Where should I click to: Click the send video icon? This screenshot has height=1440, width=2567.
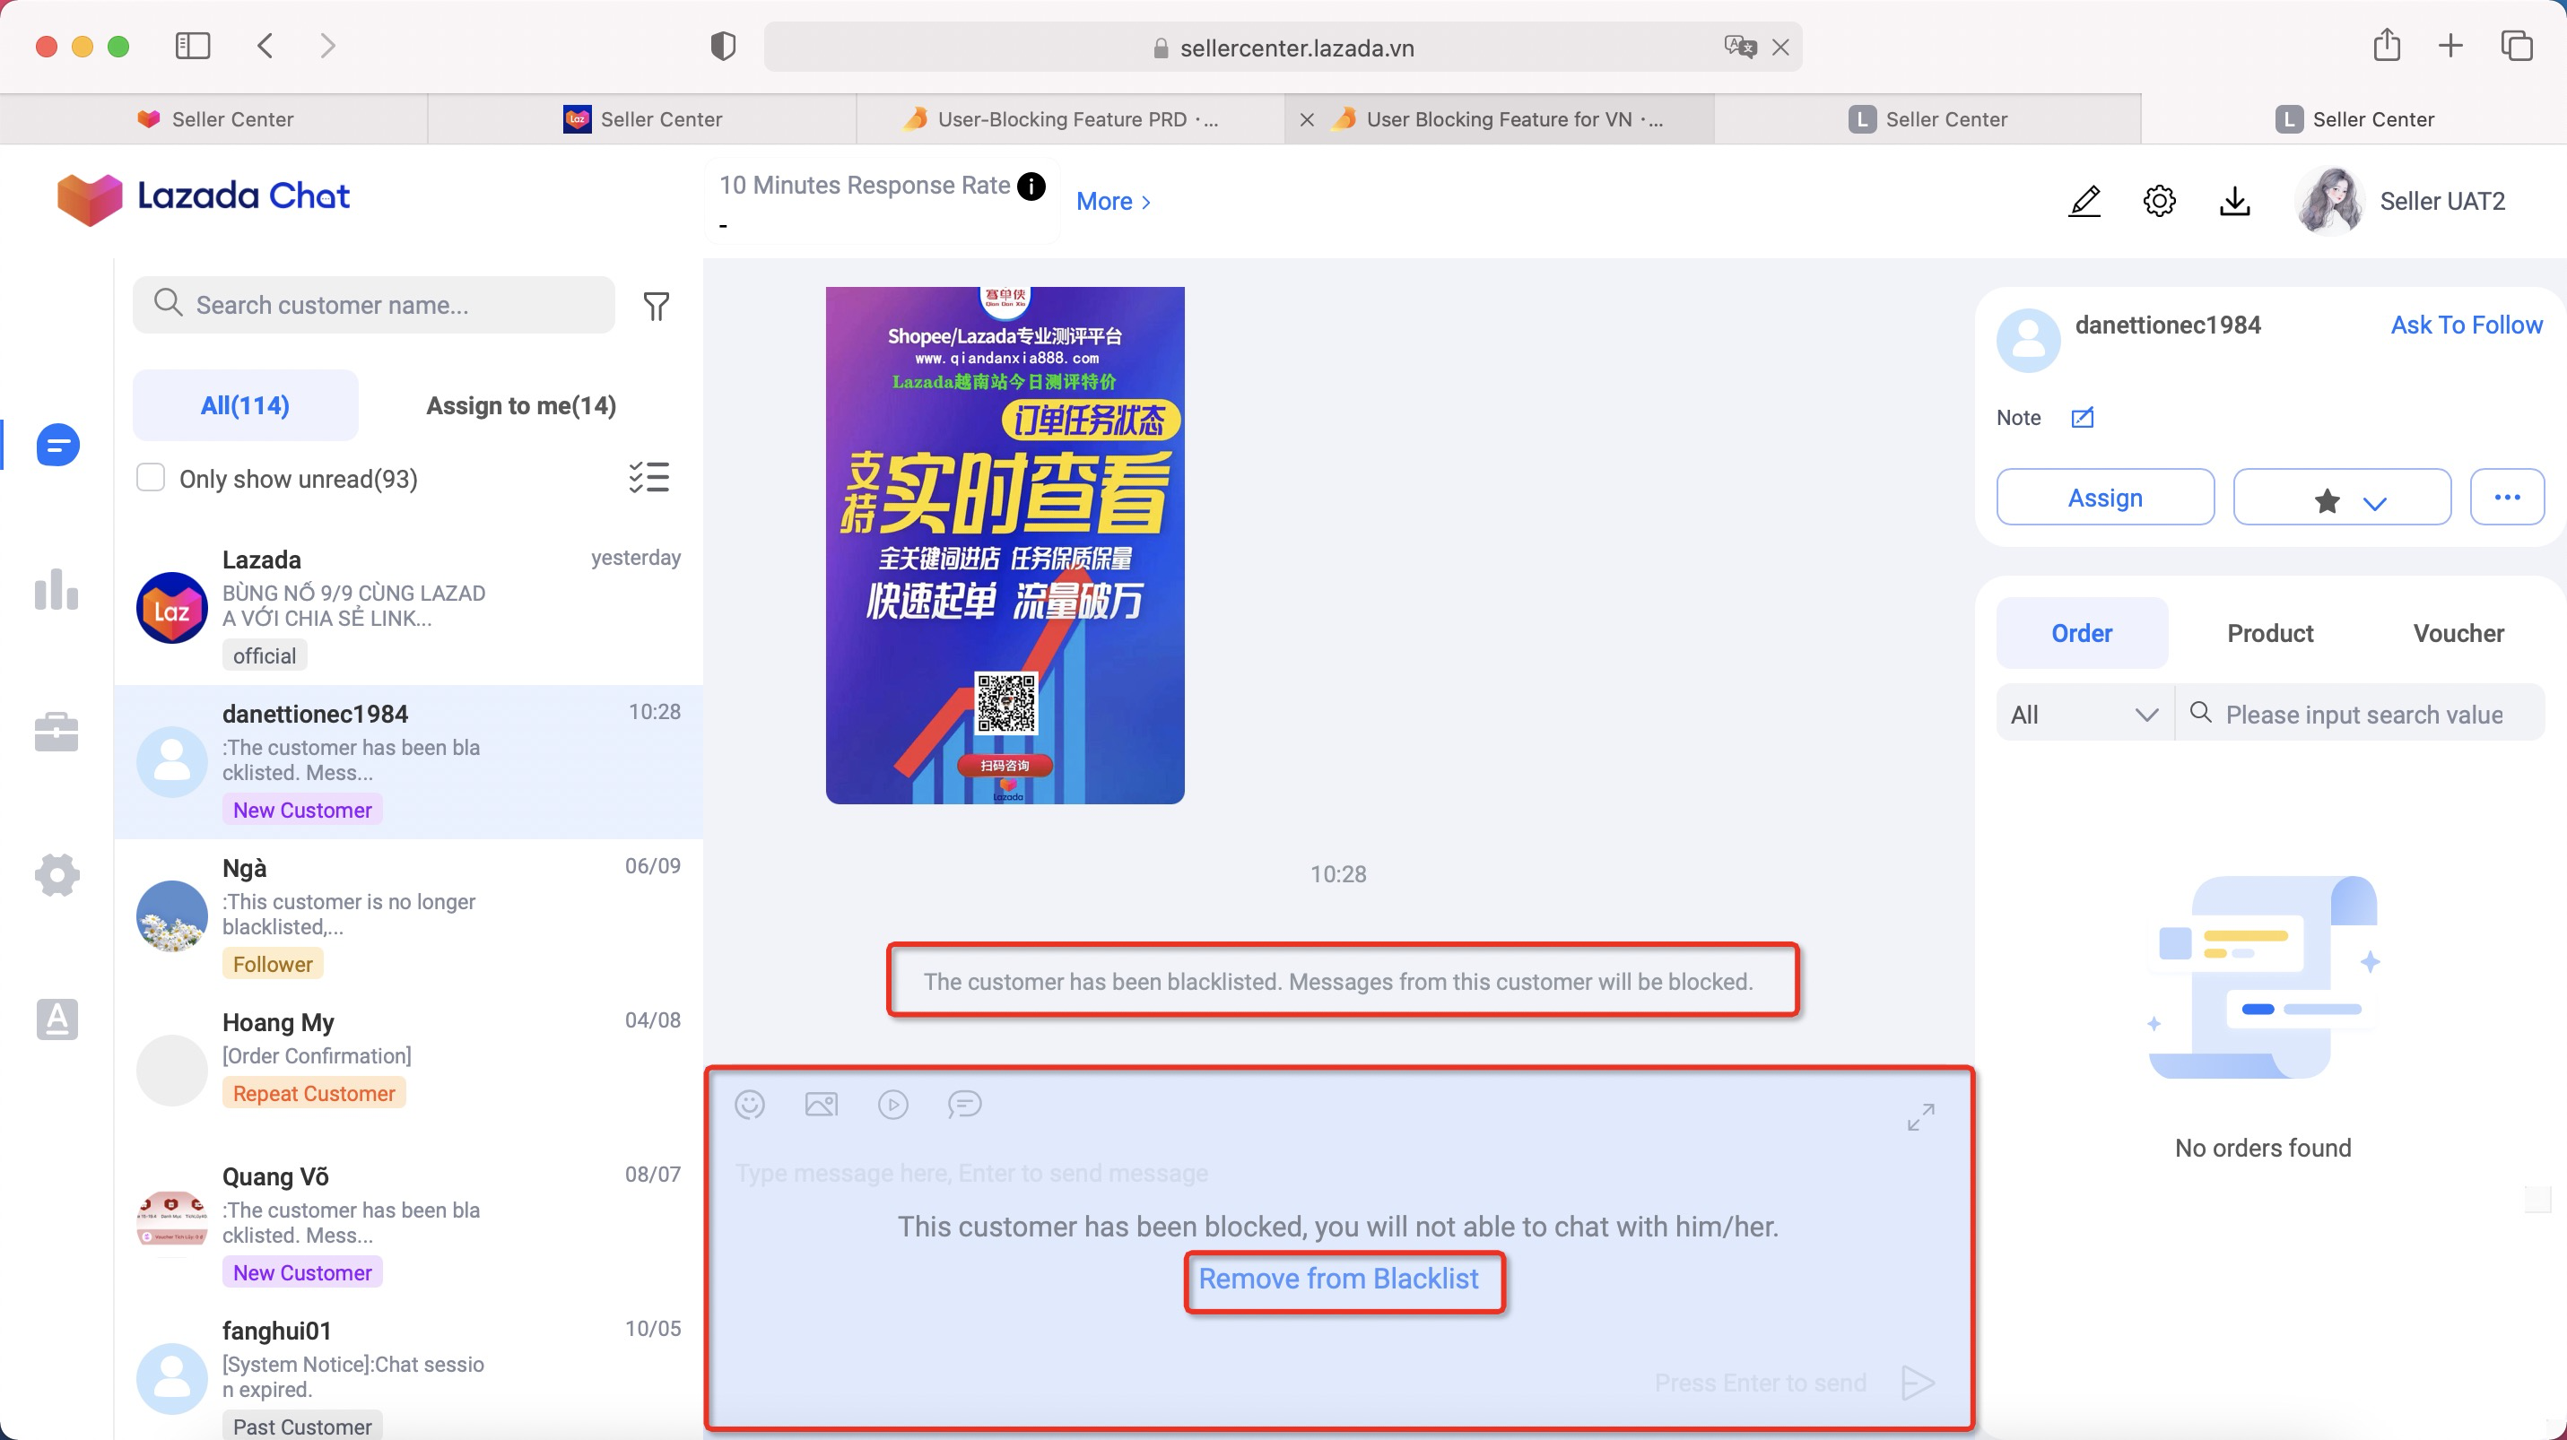pyautogui.click(x=892, y=1105)
